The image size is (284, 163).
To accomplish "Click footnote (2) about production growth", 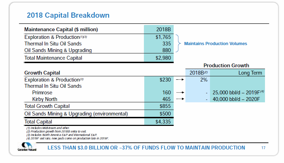I will coord(56,131).
